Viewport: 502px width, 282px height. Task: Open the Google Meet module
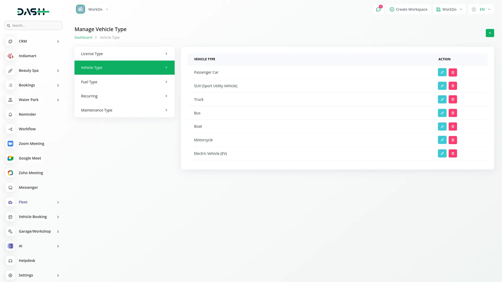30,158
